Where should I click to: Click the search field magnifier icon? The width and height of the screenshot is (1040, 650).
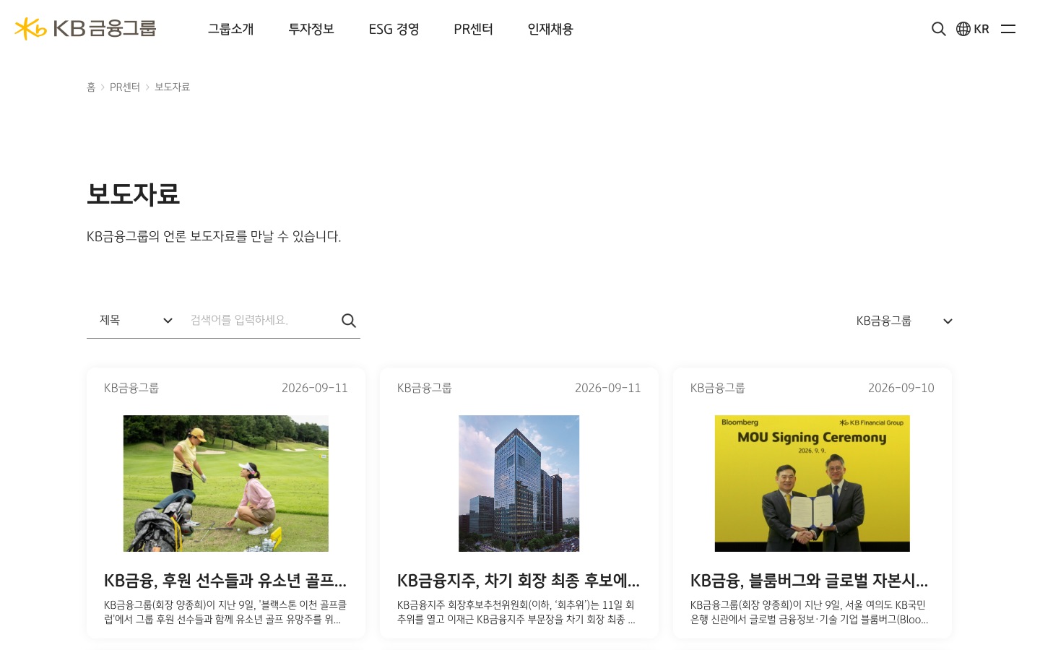(349, 321)
